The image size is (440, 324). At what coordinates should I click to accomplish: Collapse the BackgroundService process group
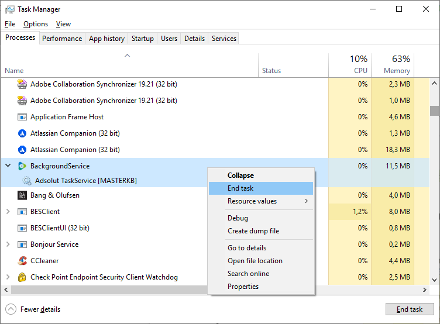pyautogui.click(x=8, y=166)
